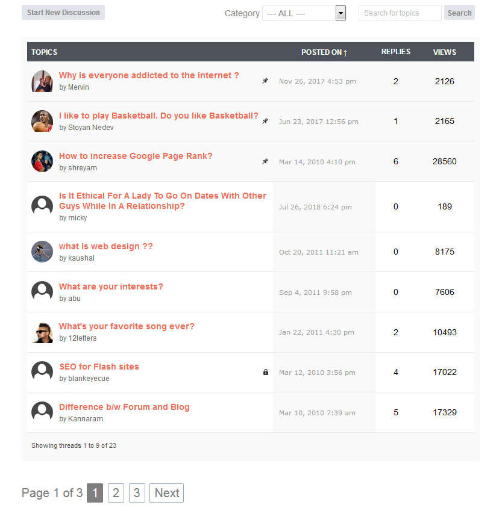Open Mervin's avatar picture
The height and width of the screenshot is (511, 502).
(x=42, y=81)
